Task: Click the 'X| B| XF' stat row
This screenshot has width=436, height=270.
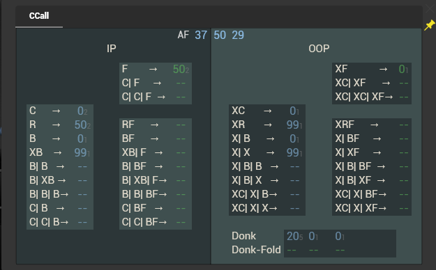Action: point(372,180)
